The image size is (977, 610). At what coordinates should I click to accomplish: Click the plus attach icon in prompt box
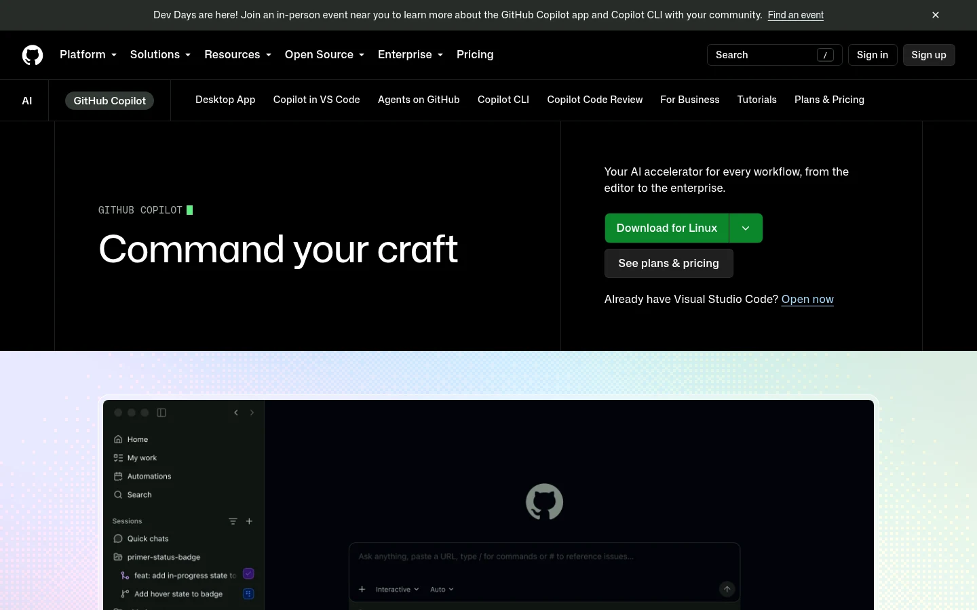click(362, 590)
